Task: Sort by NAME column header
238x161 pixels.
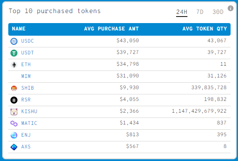Action: pos(19,29)
